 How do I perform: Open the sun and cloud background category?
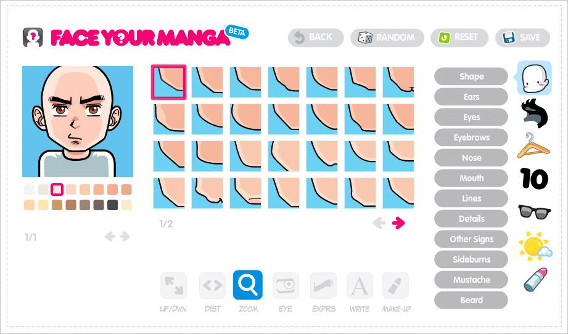point(535,246)
